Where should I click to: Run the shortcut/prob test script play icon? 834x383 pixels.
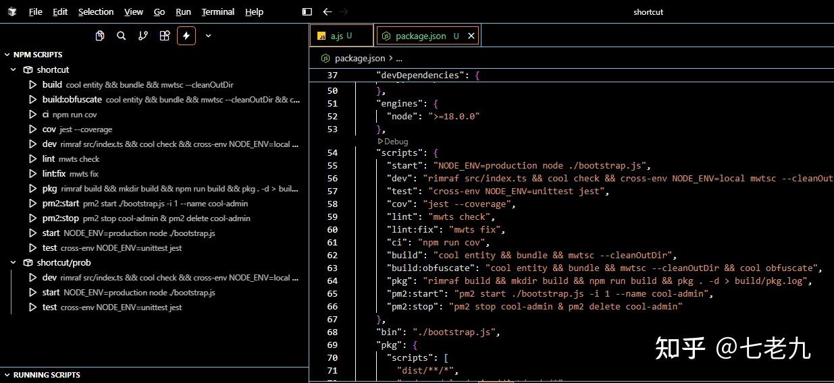coord(32,307)
